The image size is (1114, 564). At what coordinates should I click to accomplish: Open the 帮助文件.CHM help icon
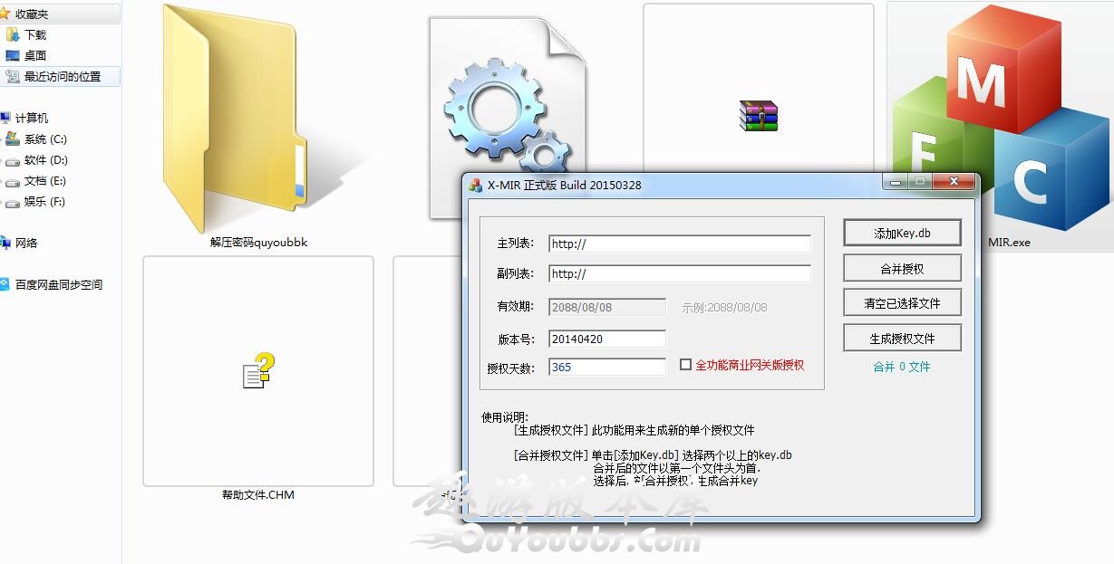tap(258, 370)
